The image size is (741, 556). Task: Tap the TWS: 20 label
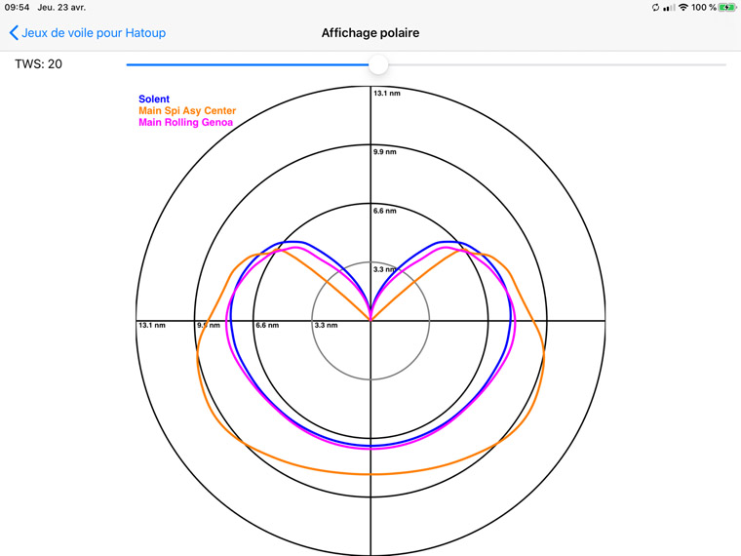[x=38, y=64]
